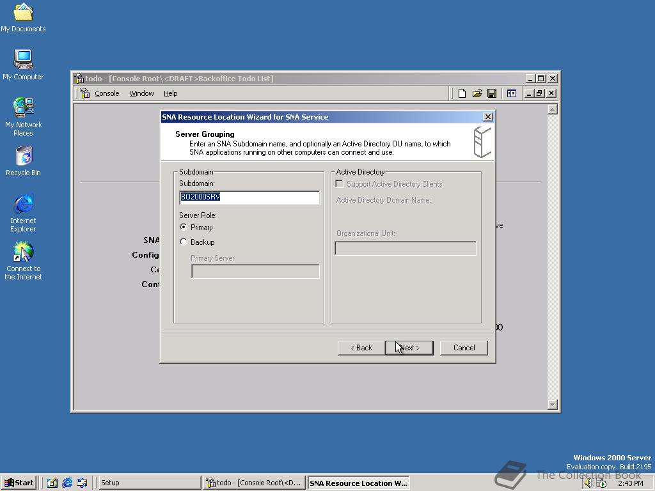Click scroll up arrow in todo window

tap(552, 110)
